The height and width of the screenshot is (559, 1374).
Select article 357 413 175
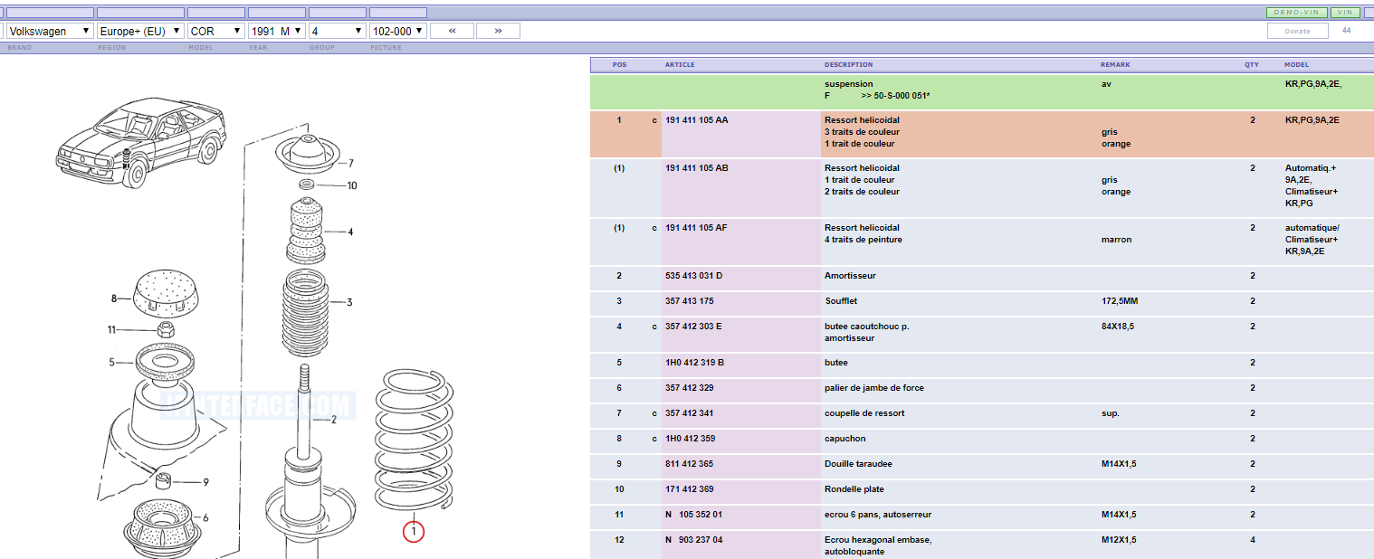[x=689, y=300]
